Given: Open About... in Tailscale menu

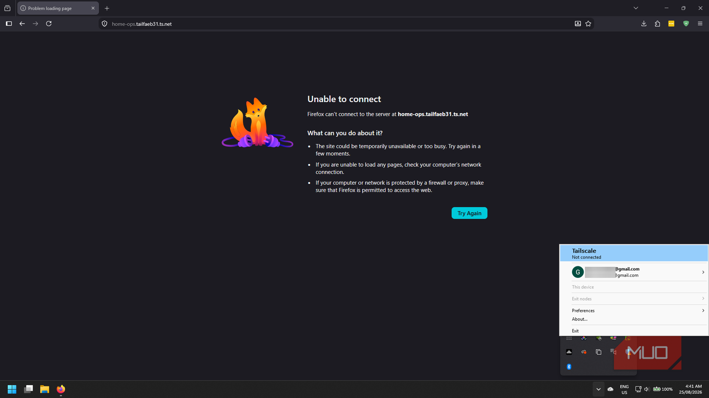Looking at the screenshot, I should click(634, 319).
